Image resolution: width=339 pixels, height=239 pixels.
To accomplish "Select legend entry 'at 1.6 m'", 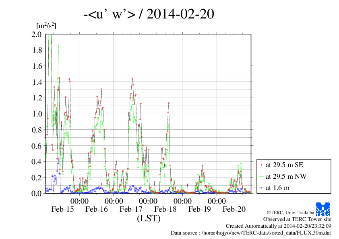I will 277,188.
